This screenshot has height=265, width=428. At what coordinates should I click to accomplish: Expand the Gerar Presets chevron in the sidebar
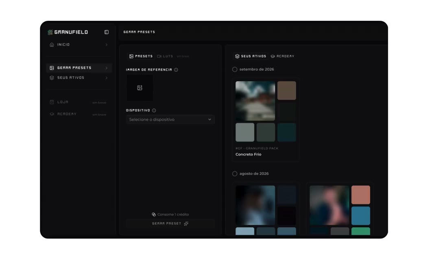click(107, 68)
